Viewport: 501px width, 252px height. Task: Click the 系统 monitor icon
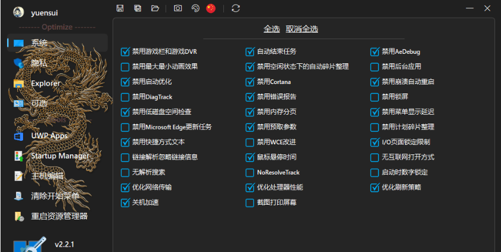coord(18,43)
